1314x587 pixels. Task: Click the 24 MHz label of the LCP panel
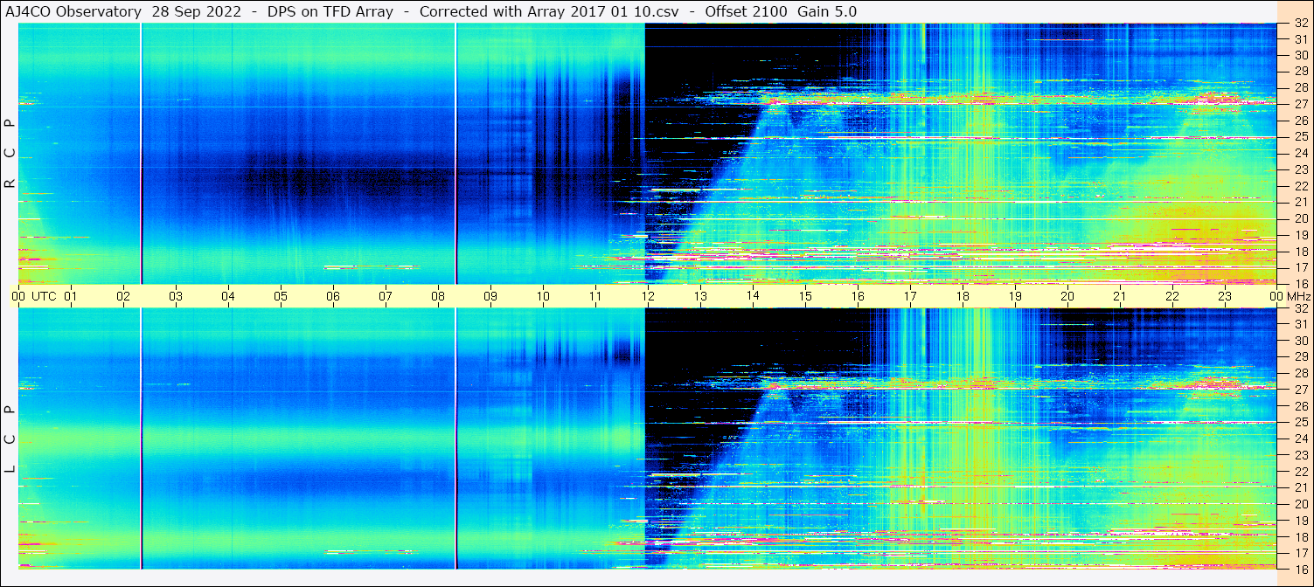[1300, 439]
